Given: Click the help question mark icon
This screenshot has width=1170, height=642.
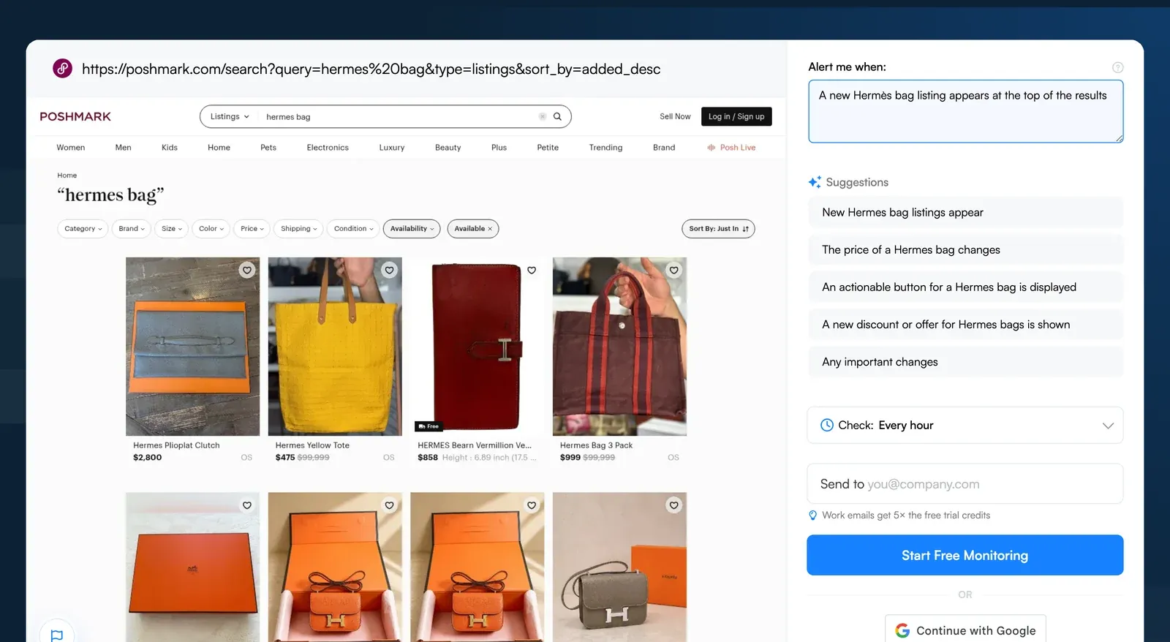Looking at the screenshot, I should (1117, 67).
